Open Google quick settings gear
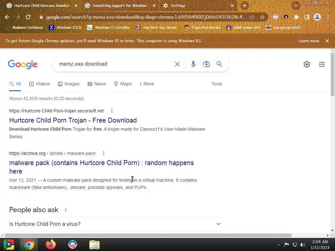The image size is (335, 251). (x=307, y=64)
